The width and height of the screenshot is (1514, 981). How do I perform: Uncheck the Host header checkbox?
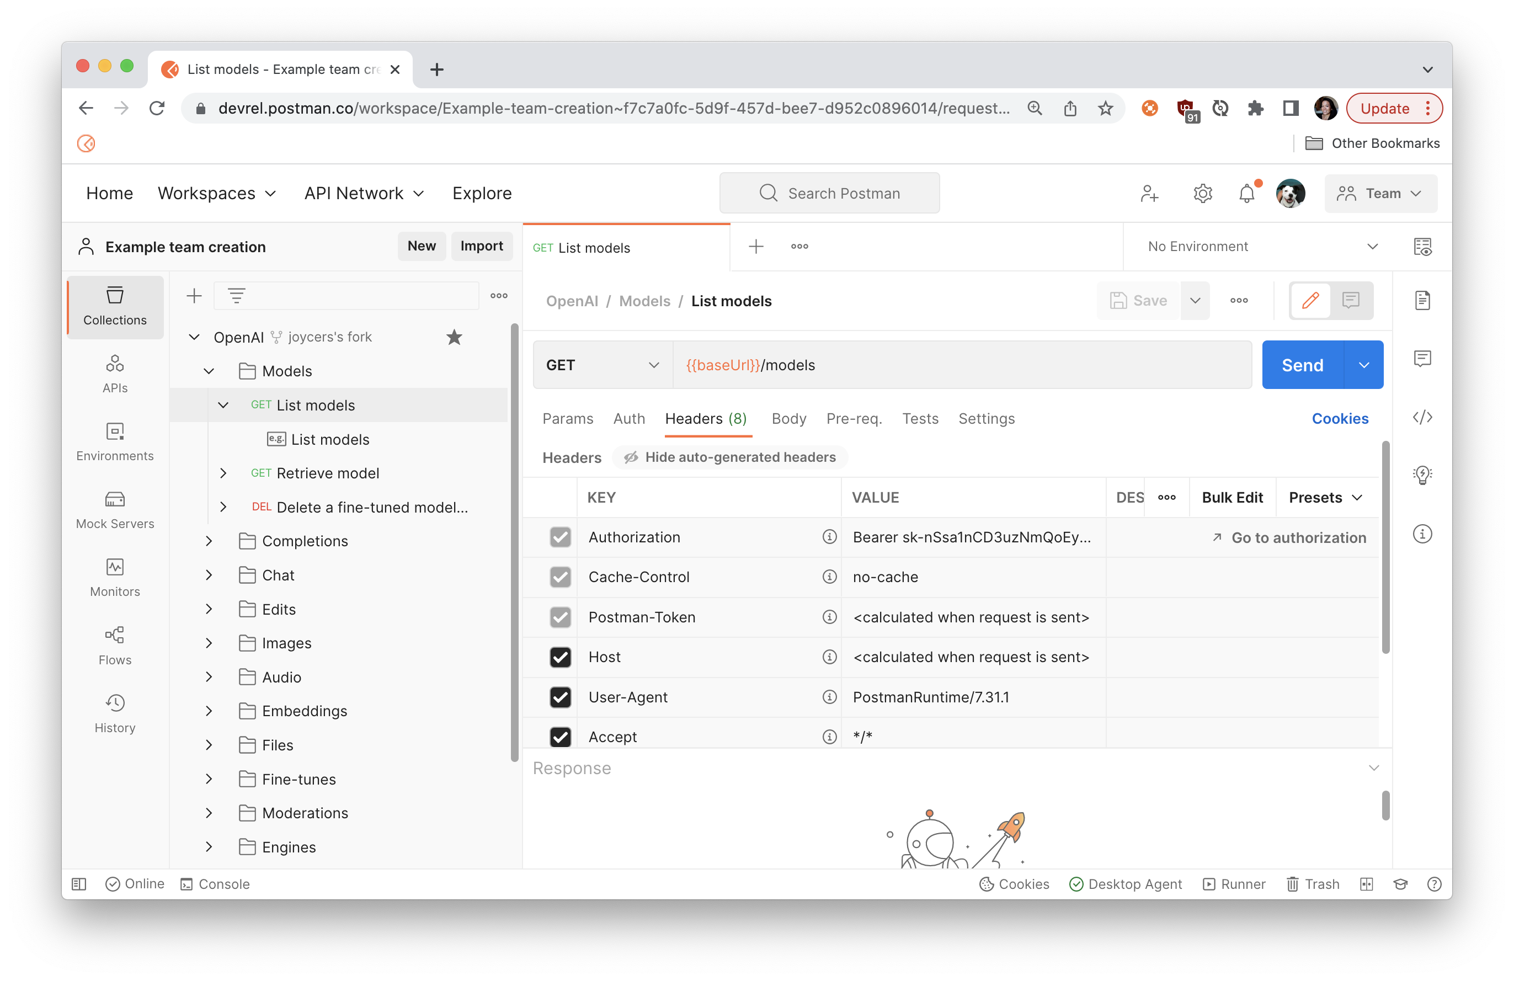tap(561, 657)
